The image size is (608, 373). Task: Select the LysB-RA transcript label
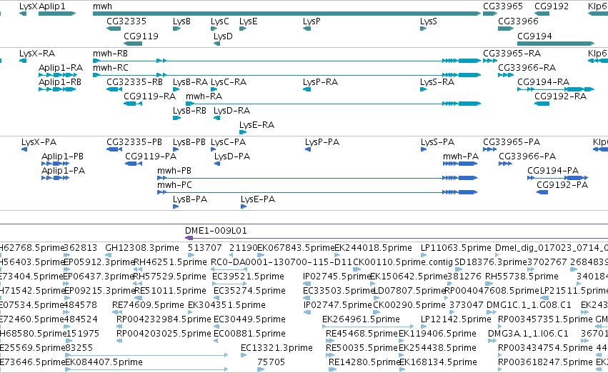(190, 82)
